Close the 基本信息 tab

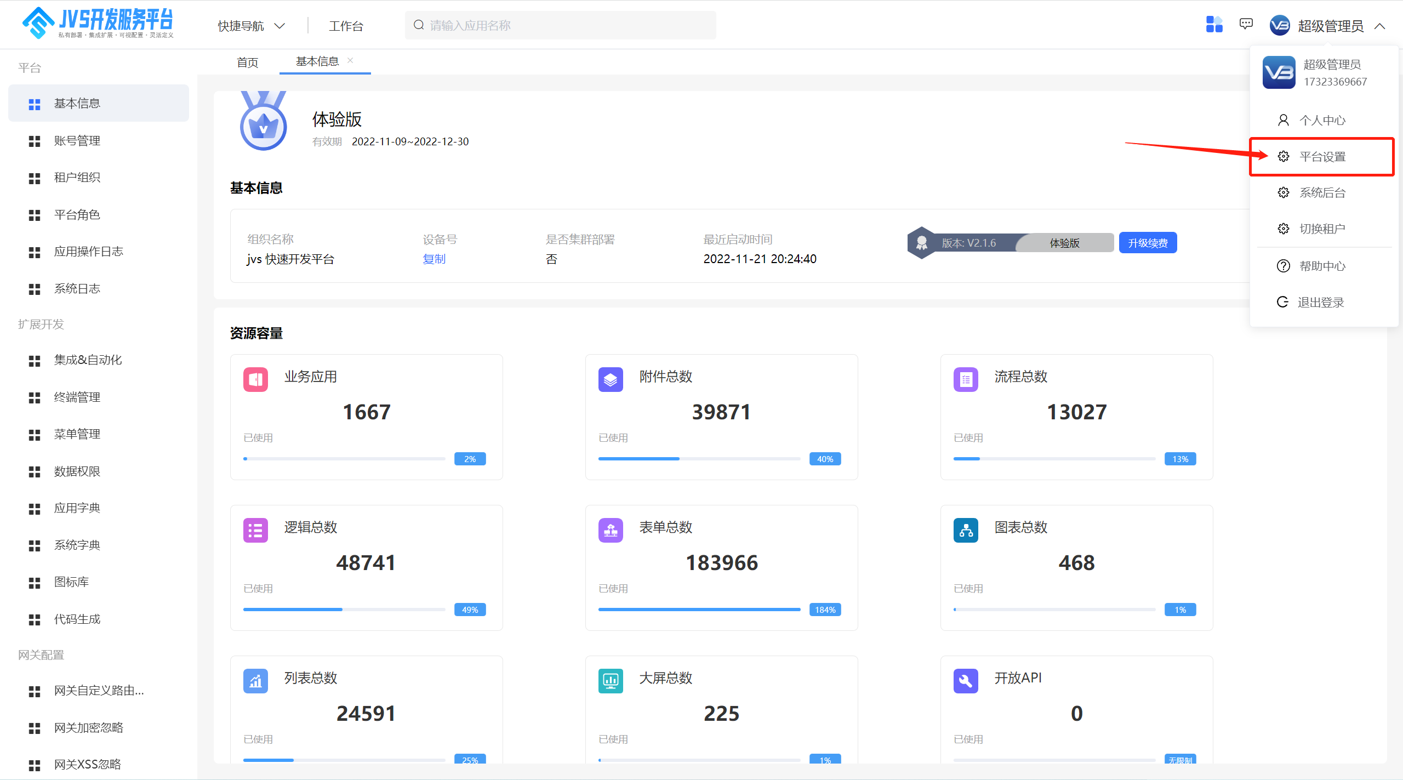click(x=350, y=60)
